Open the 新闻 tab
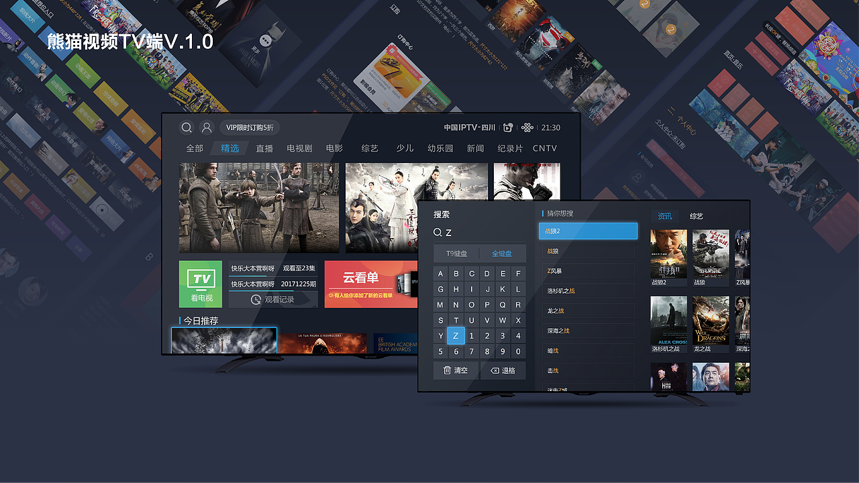 click(x=475, y=148)
